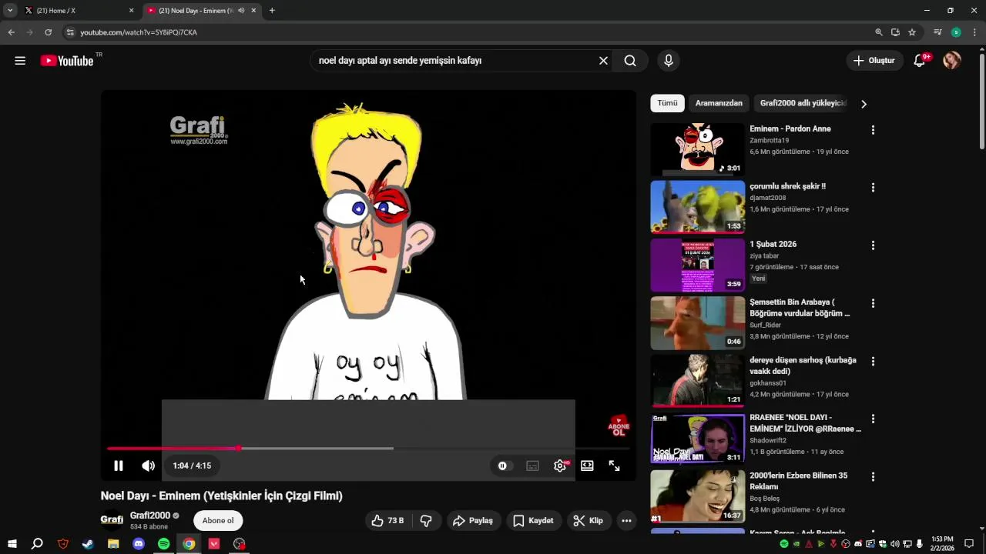Open Spotify from the taskbar
This screenshot has width=986, height=554.
click(163, 544)
